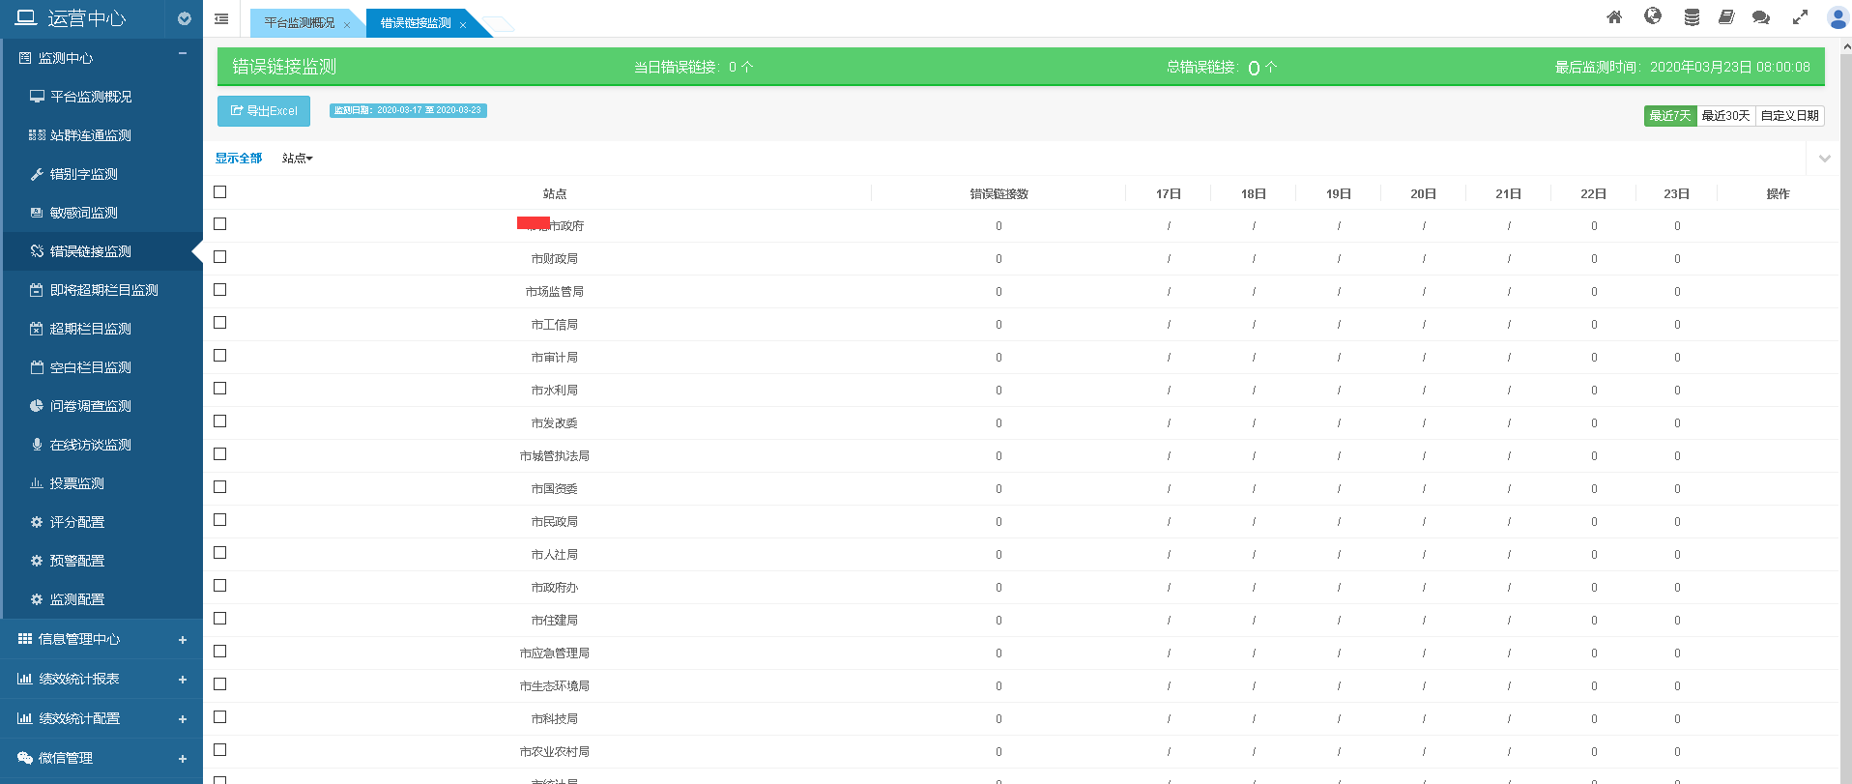The image size is (1852, 784).
Task: Toggle fullscreen with the expand arrows icon
Action: tap(1800, 17)
